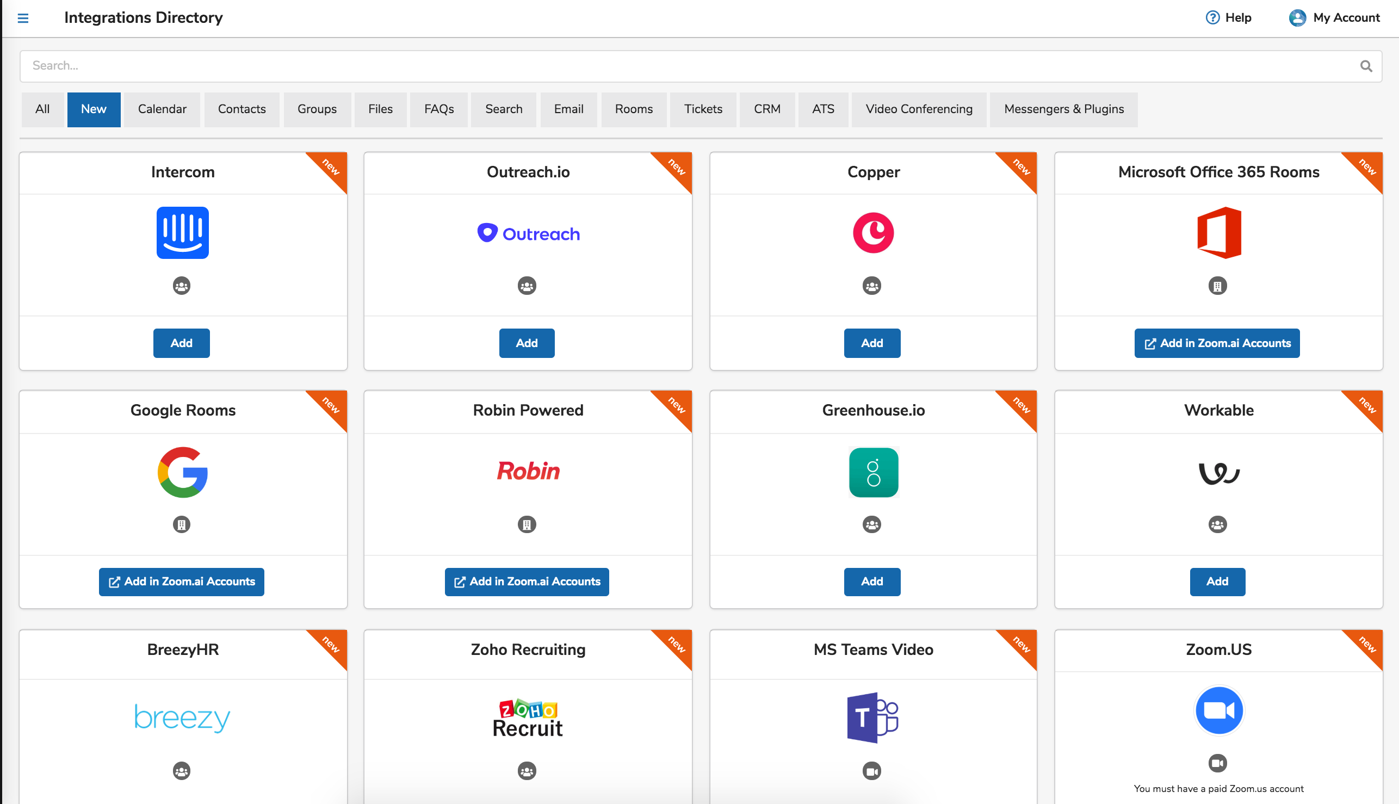
Task: Click the Zoom.US camera logo
Action: click(1218, 710)
